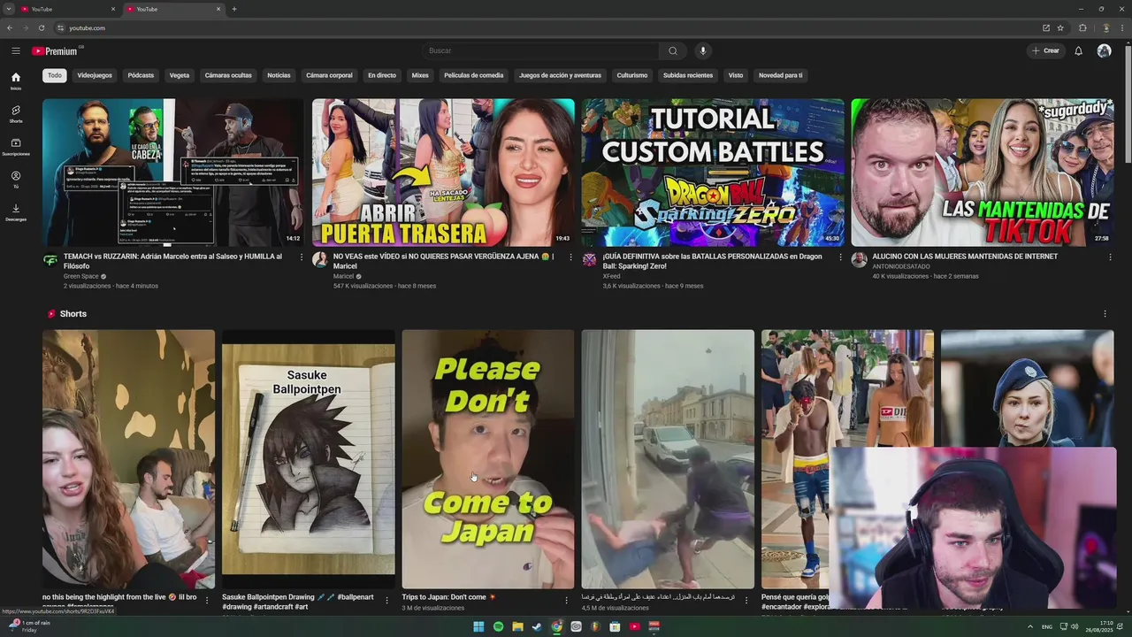The width and height of the screenshot is (1132, 637).
Task: Go to Inicio in the sidebar
Action: (16, 81)
